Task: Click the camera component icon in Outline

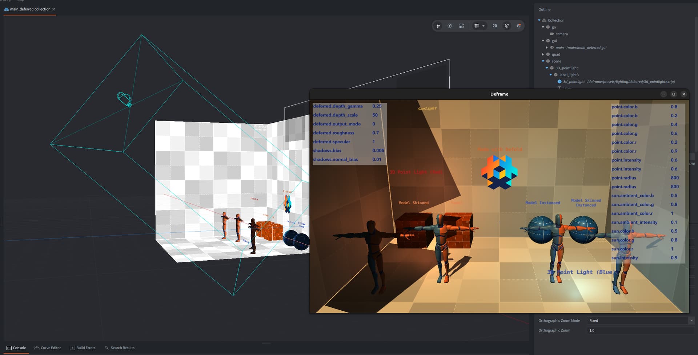Action: [552, 34]
